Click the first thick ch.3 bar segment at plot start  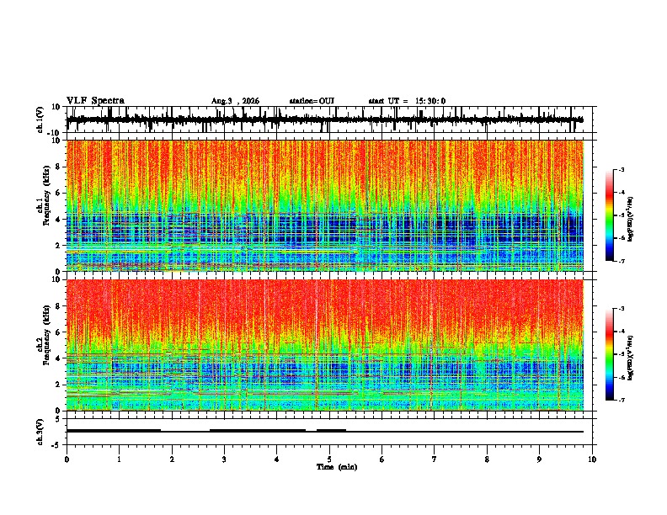click(114, 431)
